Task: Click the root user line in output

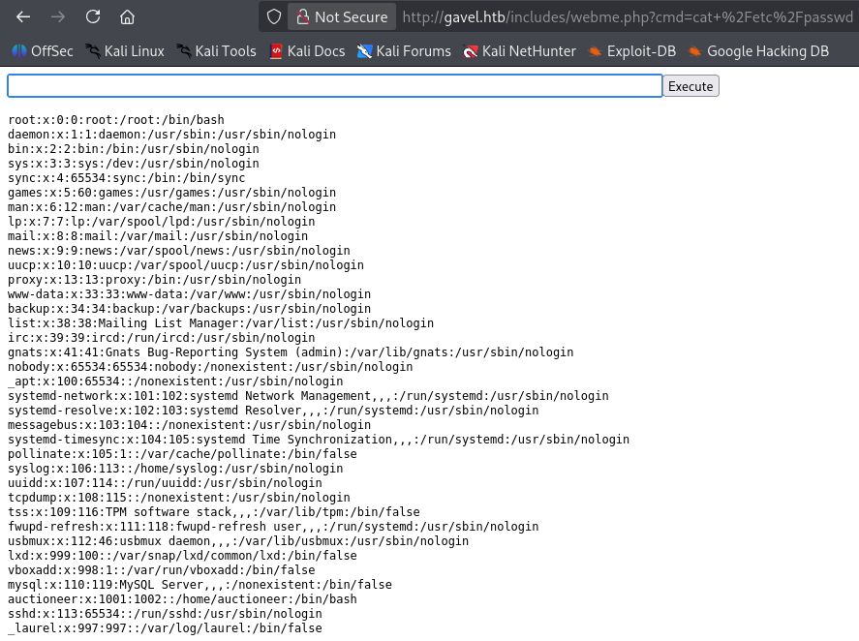Action: 116,120
